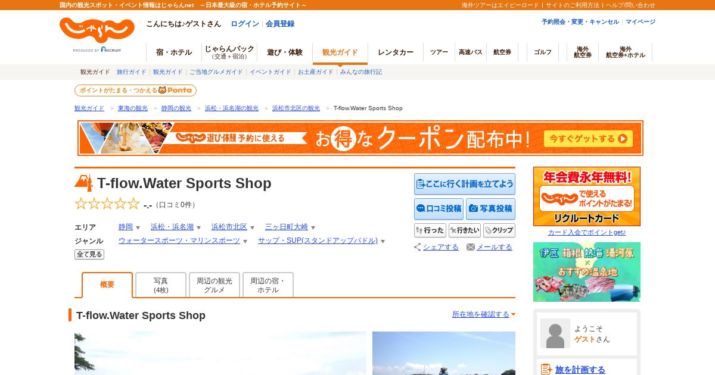Mark this spot as 行きたい

(x=465, y=230)
